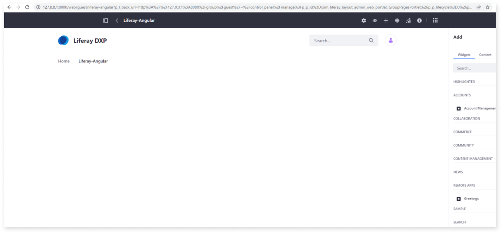Toggle the product menu sidebar icon

tap(106, 21)
